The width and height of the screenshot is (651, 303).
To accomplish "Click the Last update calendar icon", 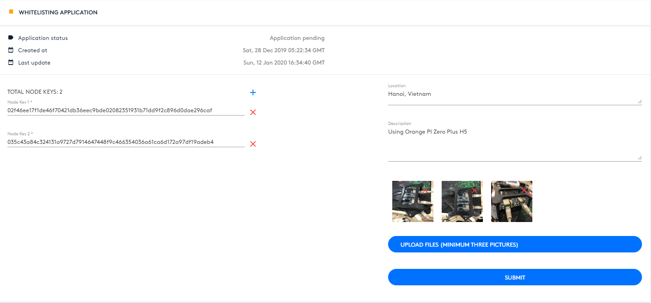I will point(11,62).
